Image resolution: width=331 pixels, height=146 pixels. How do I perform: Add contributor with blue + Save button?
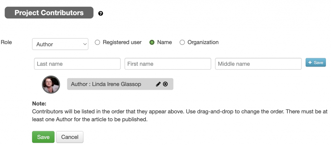tap(315, 62)
